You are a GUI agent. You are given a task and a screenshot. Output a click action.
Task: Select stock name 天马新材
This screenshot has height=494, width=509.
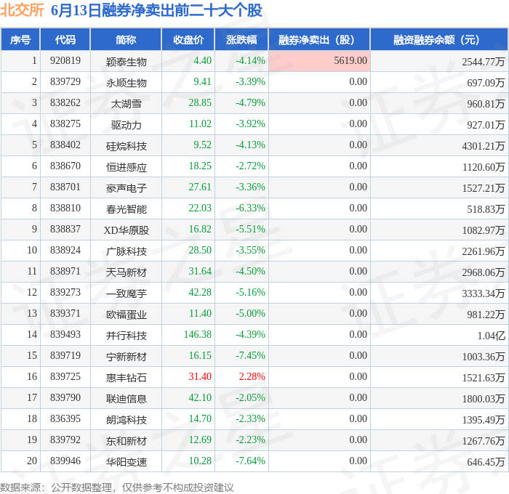(127, 272)
